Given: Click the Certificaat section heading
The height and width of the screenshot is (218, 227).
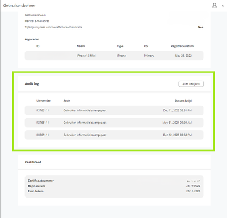Looking at the screenshot, I should pyautogui.click(x=33, y=162).
